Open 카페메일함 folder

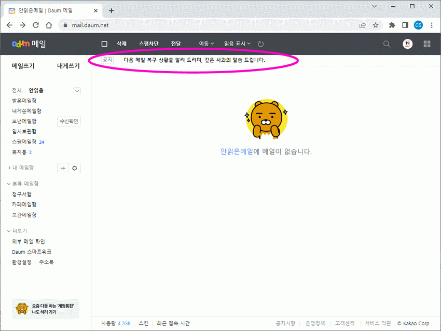pos(24,204)
